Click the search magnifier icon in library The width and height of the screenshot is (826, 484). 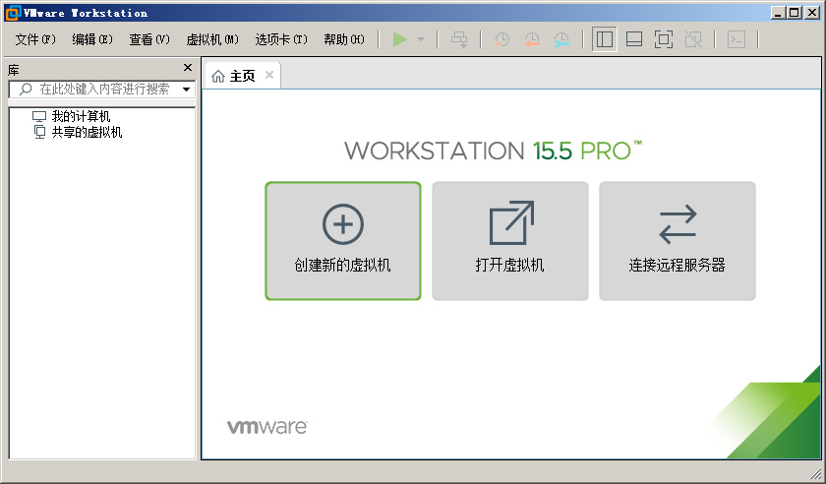coord(26,90)
